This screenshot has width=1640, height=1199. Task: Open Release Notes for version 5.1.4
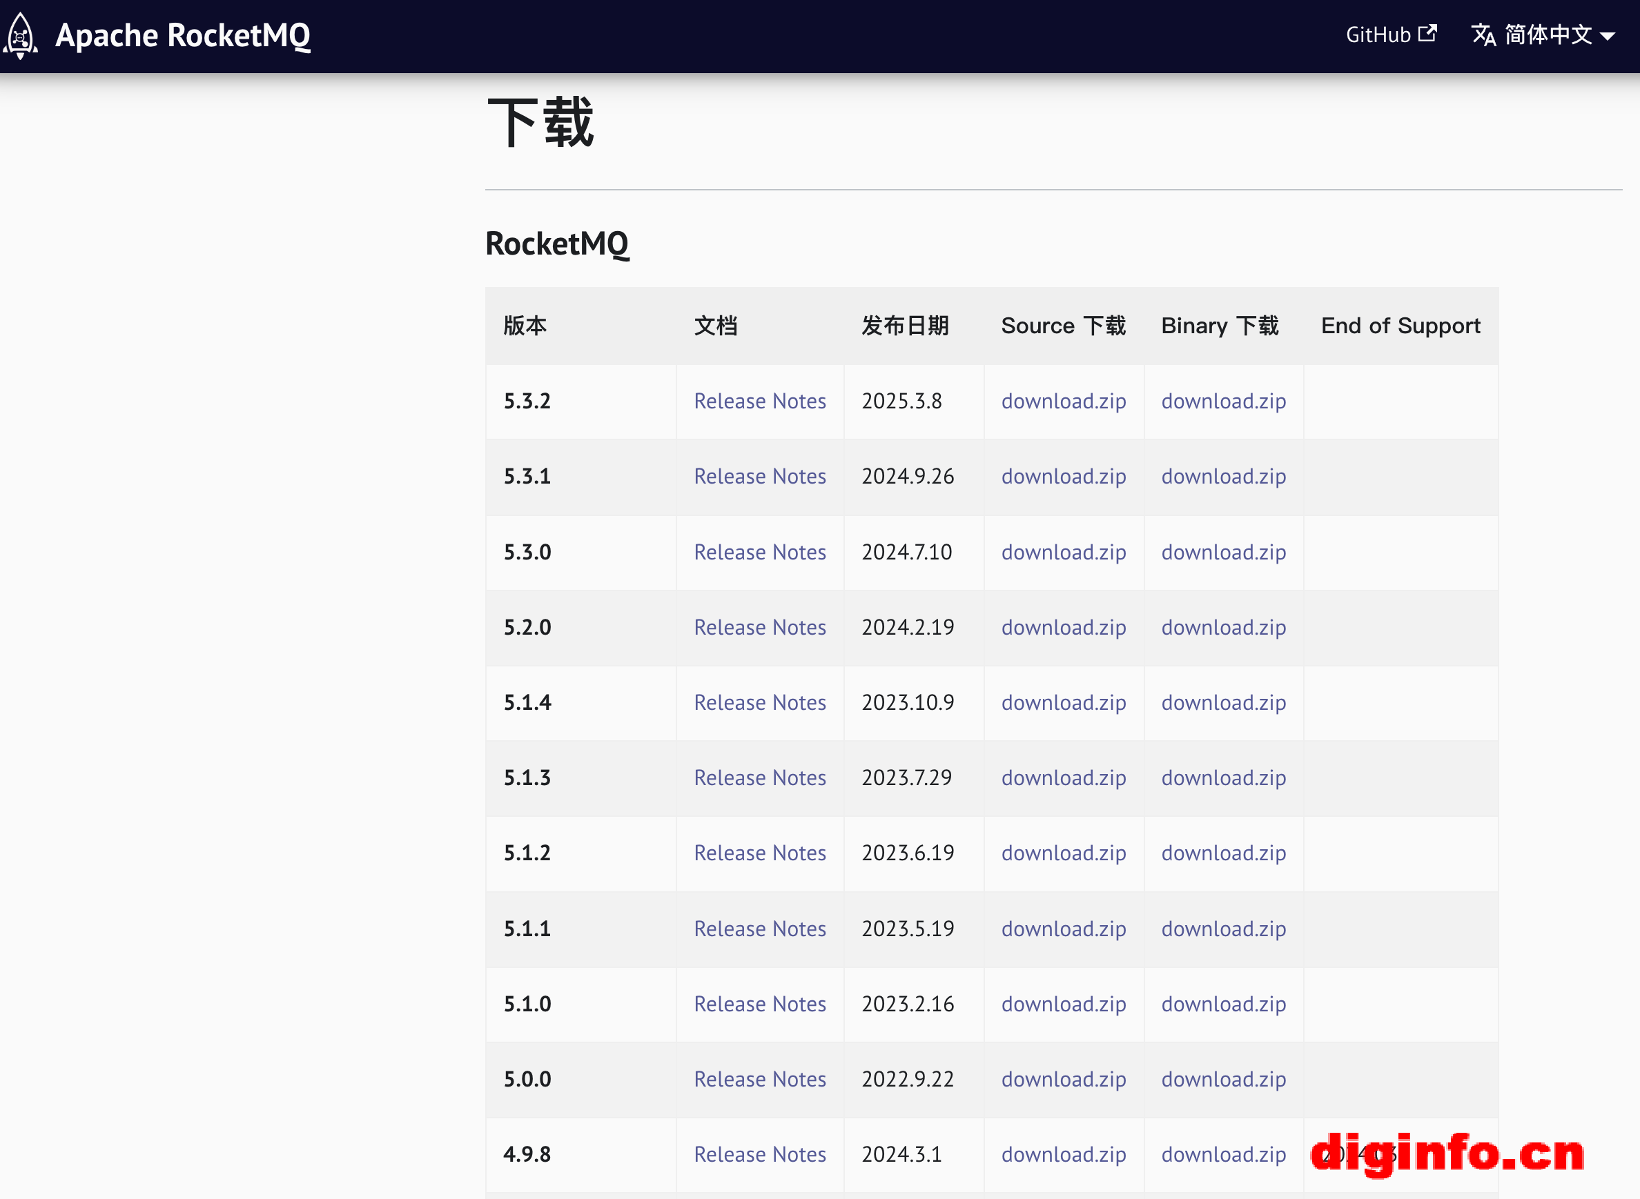(x=759, y=702)
